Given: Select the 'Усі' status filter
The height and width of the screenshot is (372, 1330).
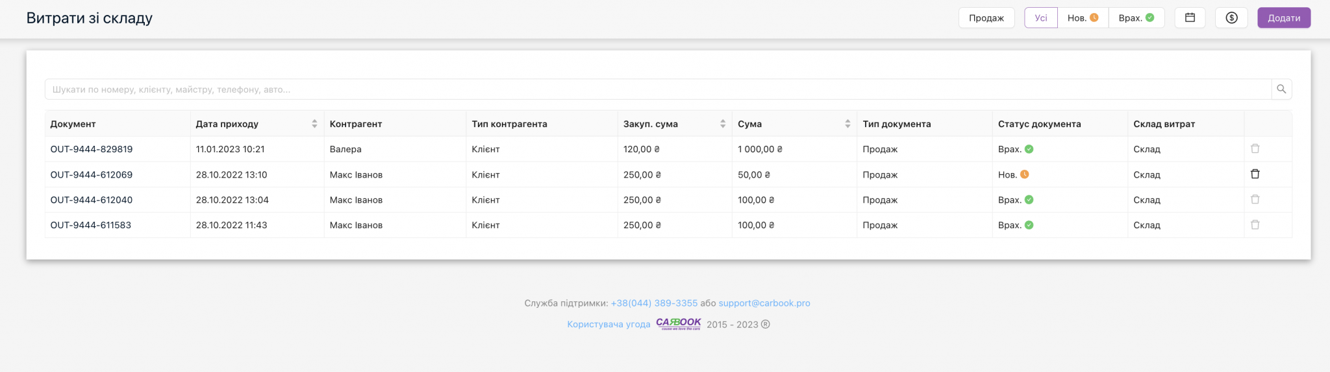Looking at the screenshot, I should click(x=1040, y=18).
